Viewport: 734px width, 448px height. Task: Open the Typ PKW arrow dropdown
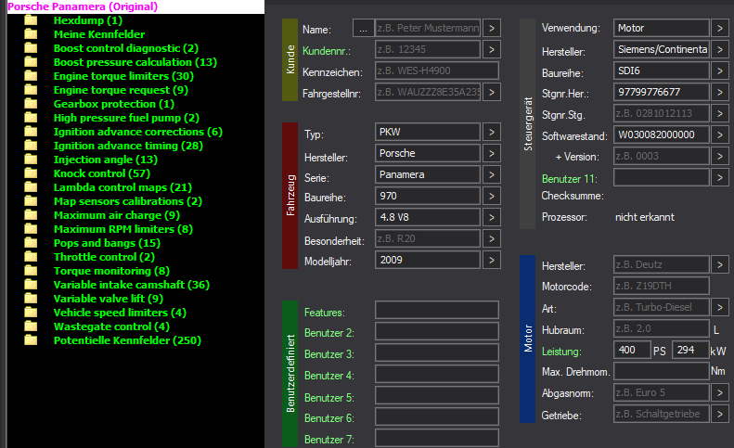[x=492, y=132]
